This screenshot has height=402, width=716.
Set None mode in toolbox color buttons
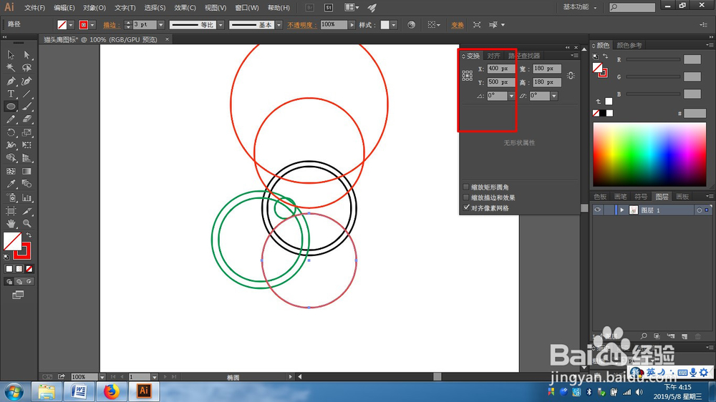[x=29, y=269]
